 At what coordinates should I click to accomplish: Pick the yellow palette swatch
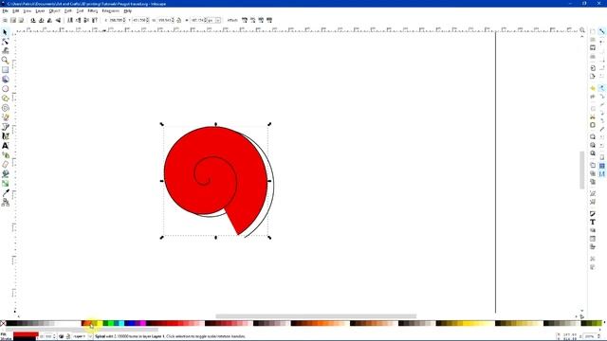coord(100,323)
